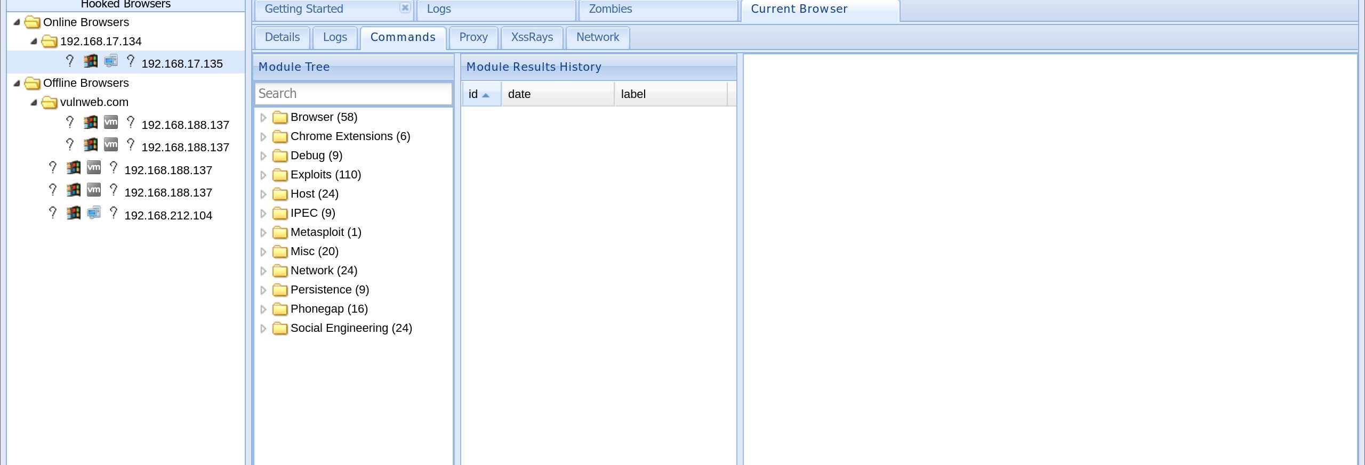Expand the Social Engineering (24) folder
Screen dimensions: 1365x465
pyautogui.click(x=263, y=329)
